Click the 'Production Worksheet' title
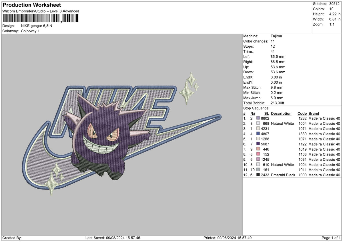Screen dimensions: 343x242 (32, 5)
